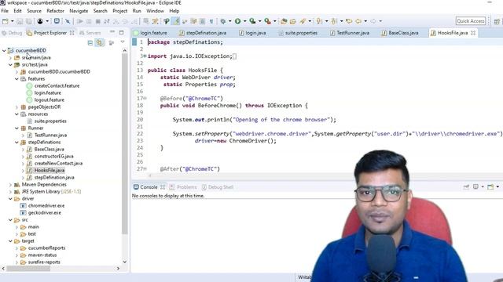Click the Save All toolbar icon
503x282 pixels.
pos(29,21)
